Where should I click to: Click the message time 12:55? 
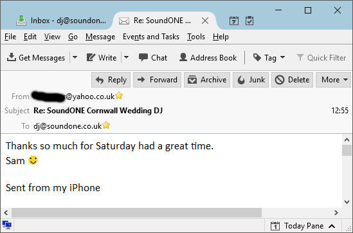(x=339, y=111)
